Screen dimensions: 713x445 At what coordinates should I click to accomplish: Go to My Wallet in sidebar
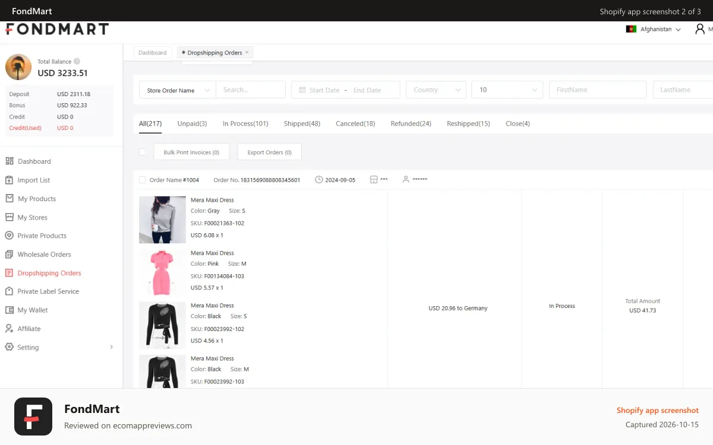coord(33,310)
